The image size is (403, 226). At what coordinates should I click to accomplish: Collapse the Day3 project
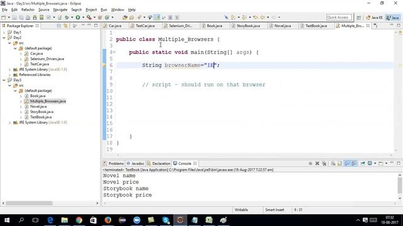click(x=4, y=80)
